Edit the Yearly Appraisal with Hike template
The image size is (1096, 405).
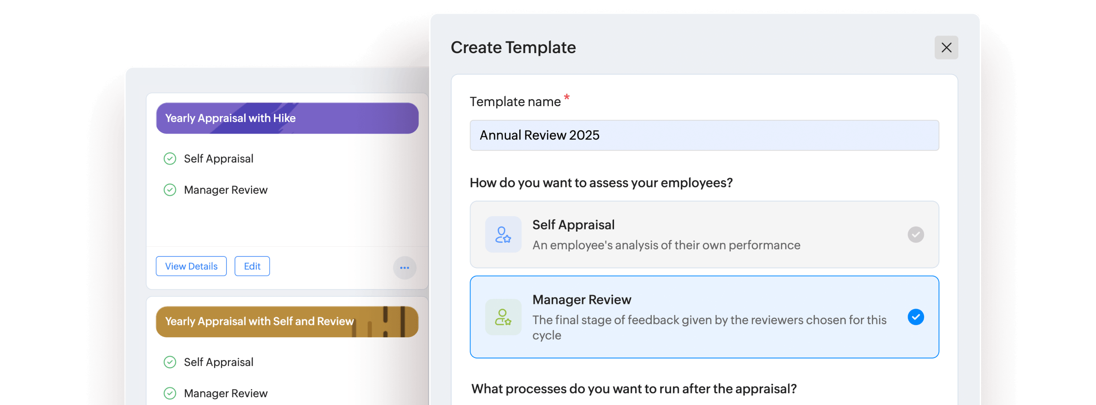pos(252,266)
